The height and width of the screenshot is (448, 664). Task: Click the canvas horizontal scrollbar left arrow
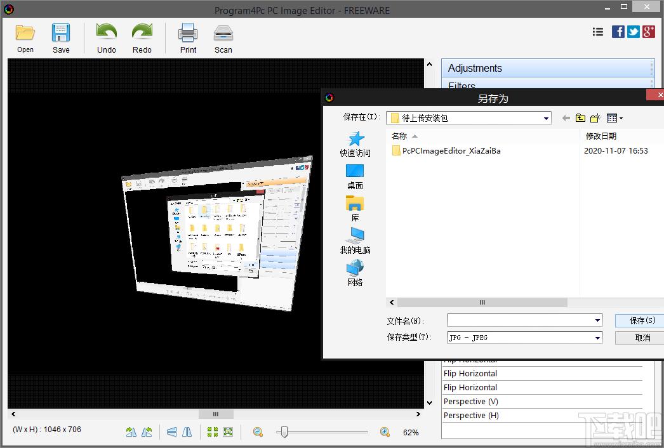(13, 414)
